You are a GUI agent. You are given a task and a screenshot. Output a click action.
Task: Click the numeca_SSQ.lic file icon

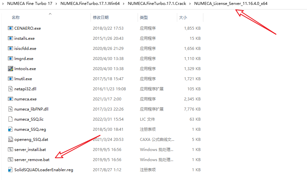pyautogui.click(x=10, y=119)
